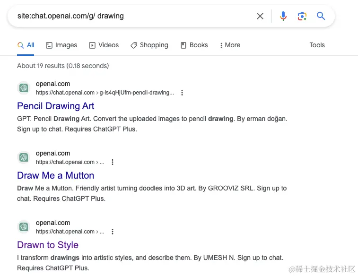Click the URL line above Draw Me a Mutton
The image size is (358, 276).
click(x=70, y=162)
